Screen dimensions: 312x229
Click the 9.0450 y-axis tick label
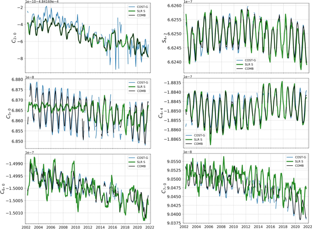coord(174,197)
